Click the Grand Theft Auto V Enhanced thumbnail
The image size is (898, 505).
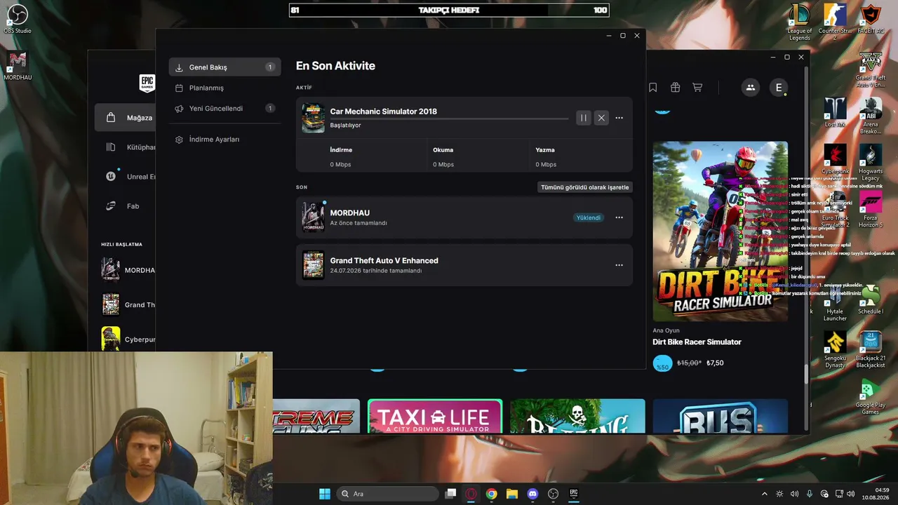click(x=313, y=265)
